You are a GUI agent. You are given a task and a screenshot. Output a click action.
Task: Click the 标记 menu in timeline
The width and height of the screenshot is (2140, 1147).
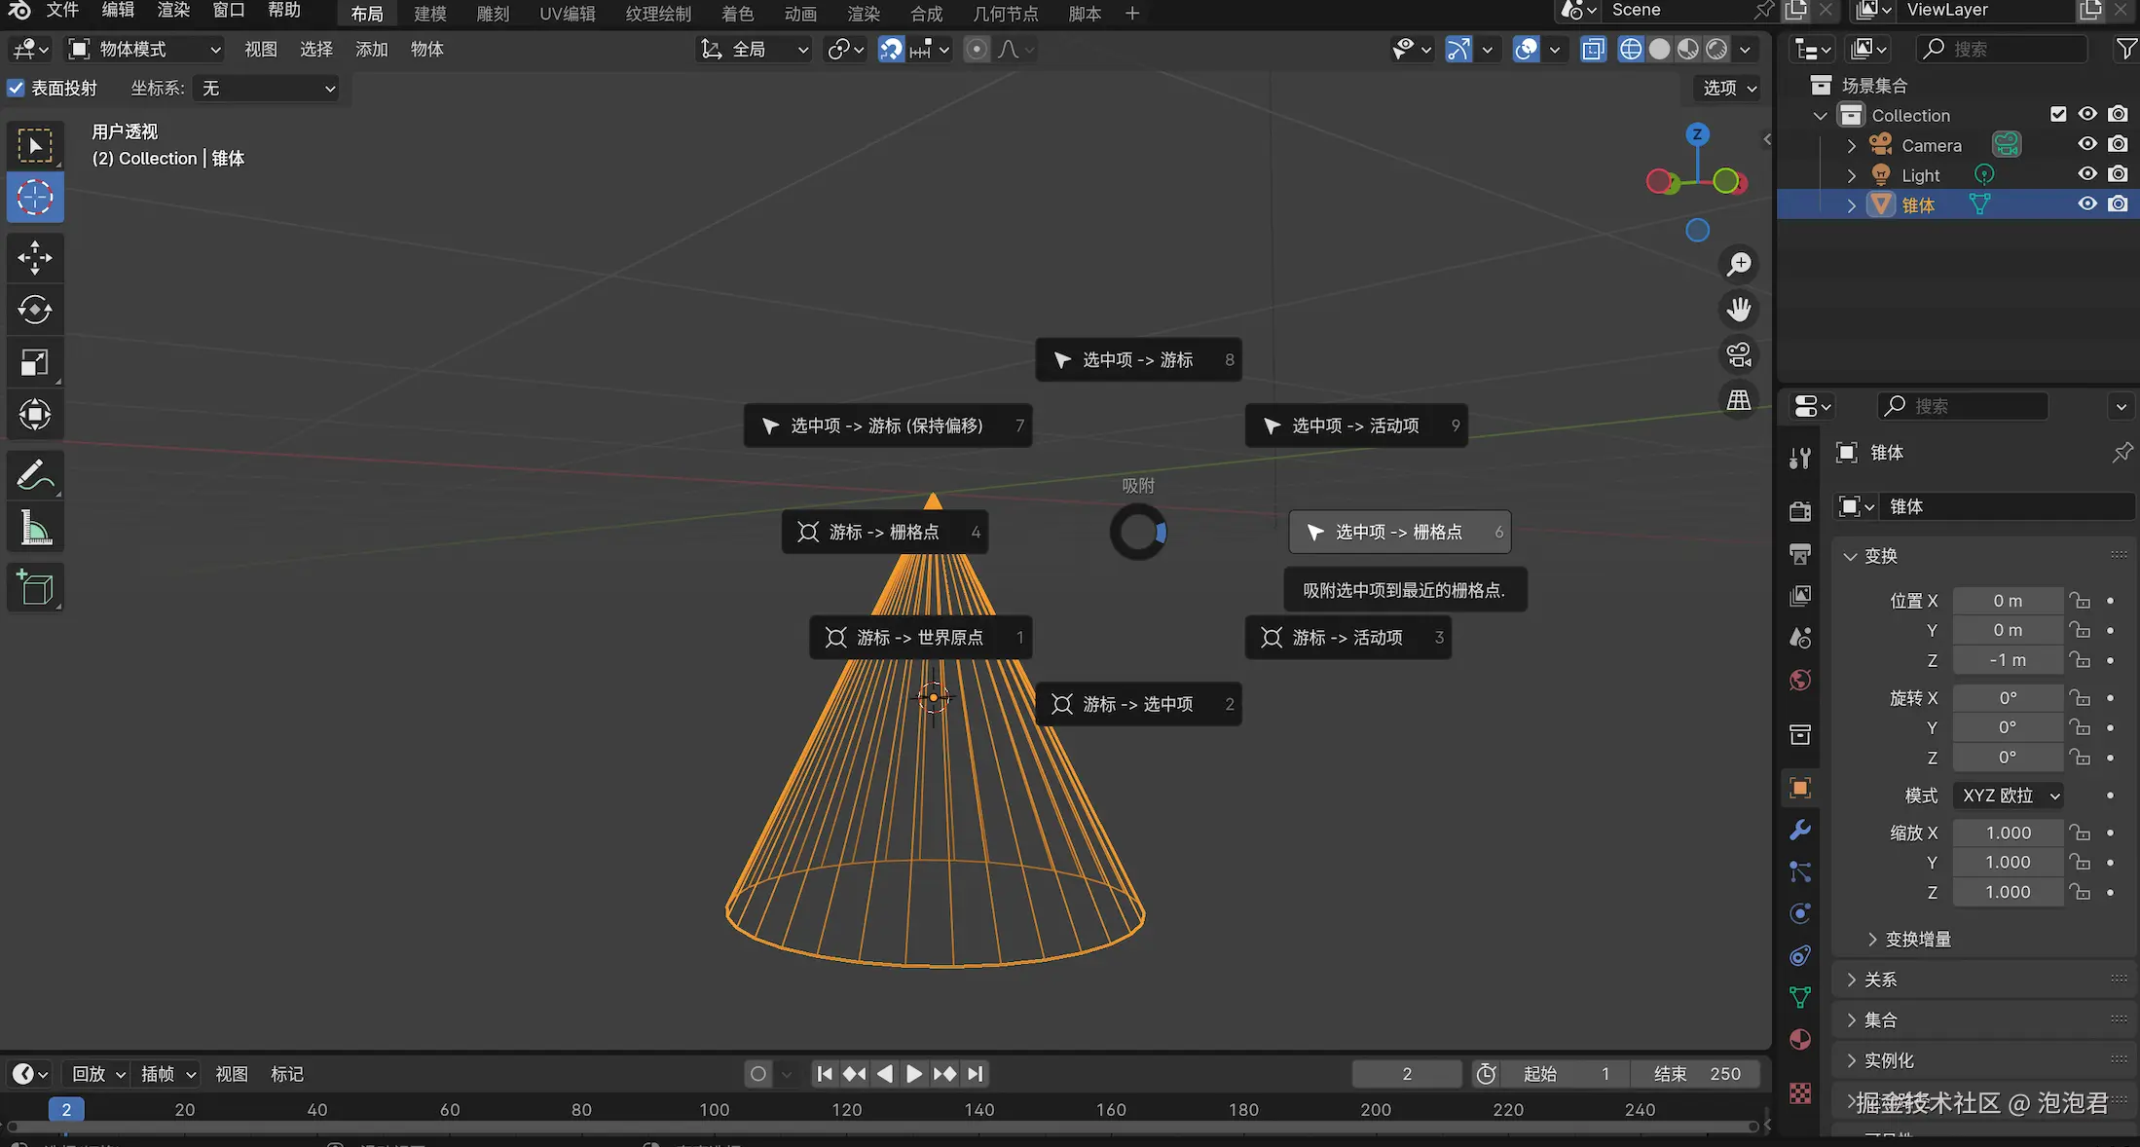(x=287, y=1074)
